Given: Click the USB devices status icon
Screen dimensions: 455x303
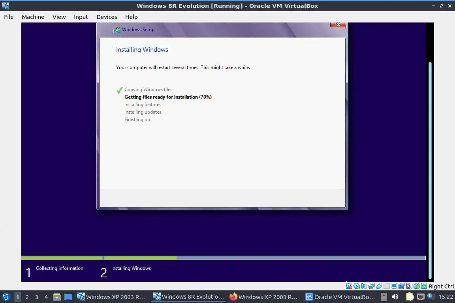Looking at the screenshot, I should click(x=379, y=286).
